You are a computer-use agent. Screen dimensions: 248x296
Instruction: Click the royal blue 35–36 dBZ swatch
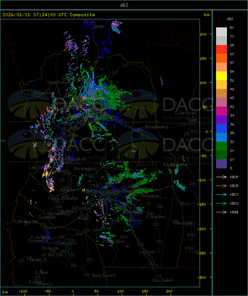pyautogui.click(x=221, y=128)
